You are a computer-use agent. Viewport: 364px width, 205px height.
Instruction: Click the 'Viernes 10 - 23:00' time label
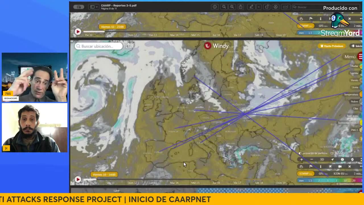tap(112, 27)
